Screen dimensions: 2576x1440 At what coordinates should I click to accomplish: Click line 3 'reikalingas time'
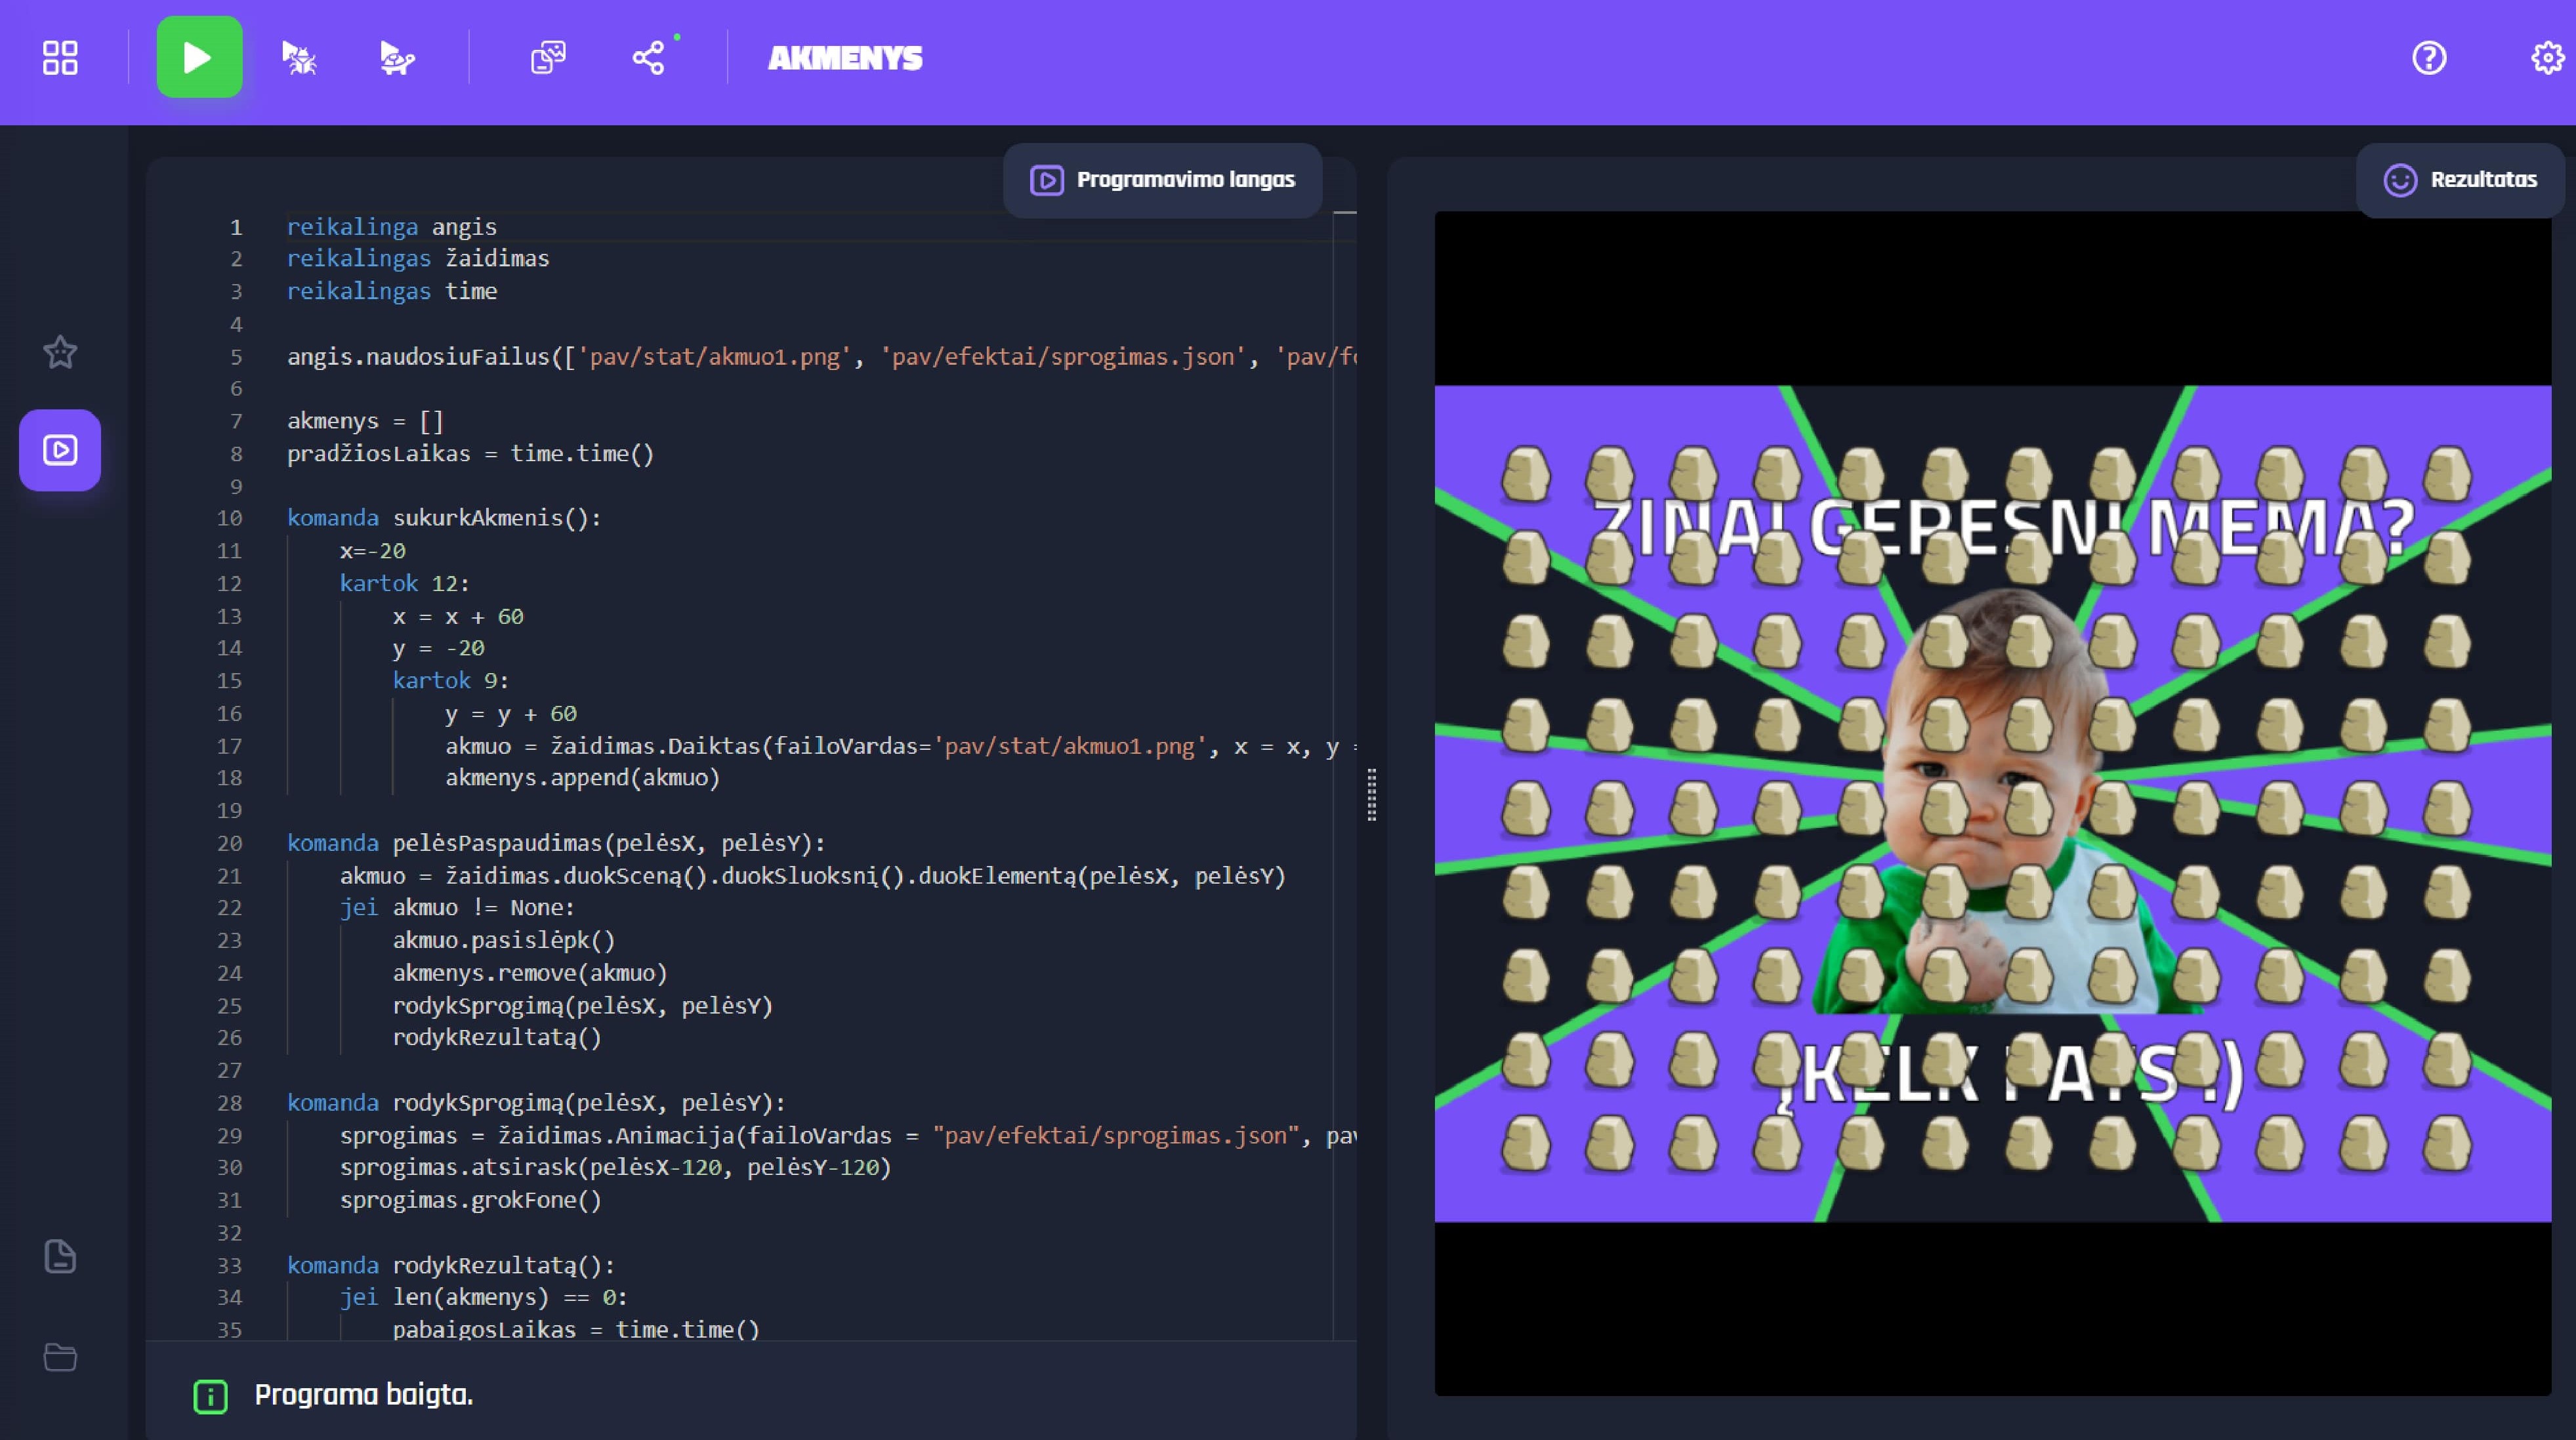tap(391, 291)
